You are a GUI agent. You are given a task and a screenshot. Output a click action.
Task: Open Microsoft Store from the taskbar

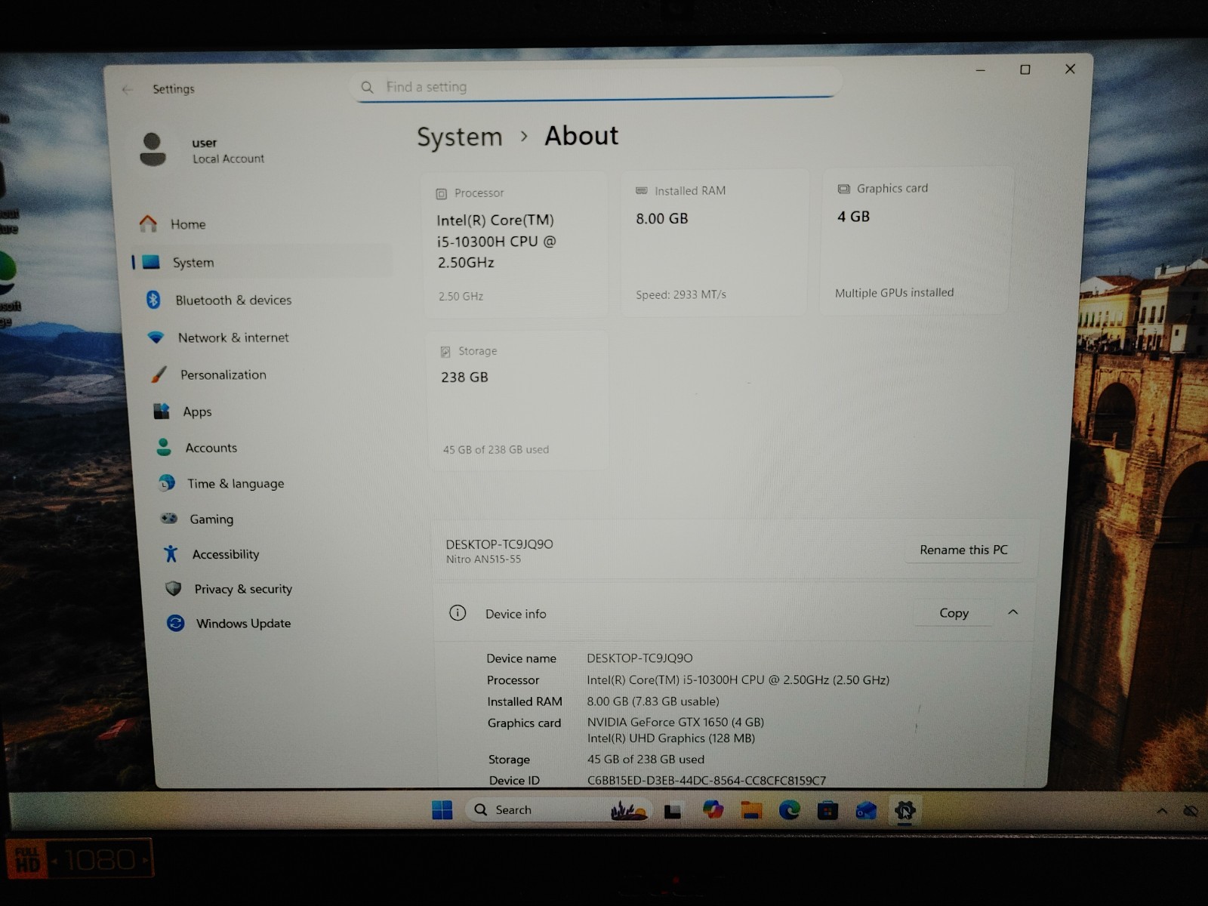(827, 812)
